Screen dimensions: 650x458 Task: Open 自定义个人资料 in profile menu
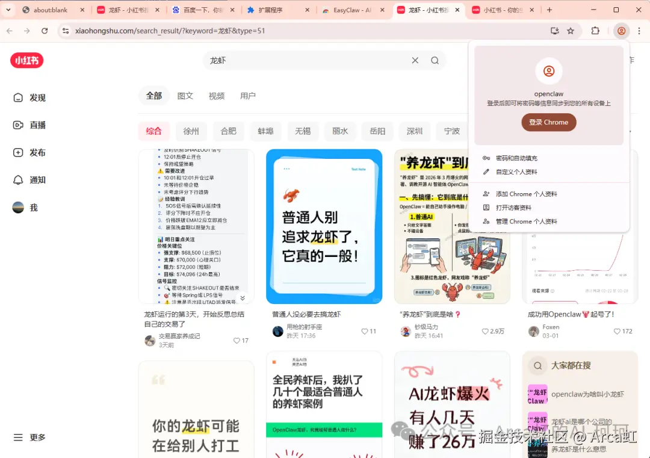[x=549, y=172]
